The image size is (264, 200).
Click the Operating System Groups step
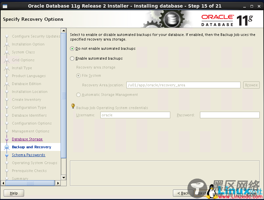pos(35,163)
